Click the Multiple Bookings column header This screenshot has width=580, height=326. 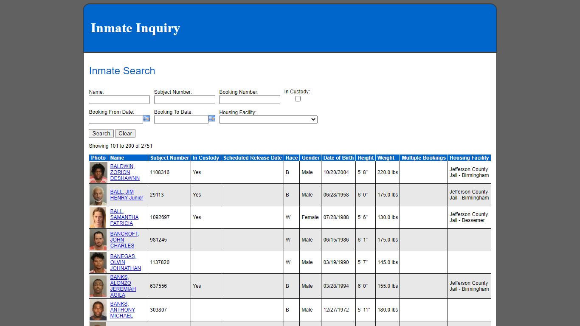point(424,158)
